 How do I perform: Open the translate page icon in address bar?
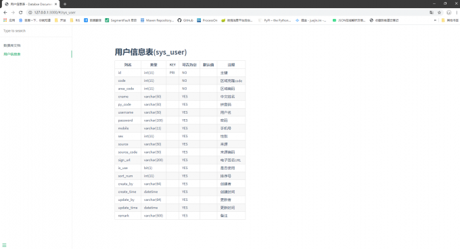[x=432, y=12]
